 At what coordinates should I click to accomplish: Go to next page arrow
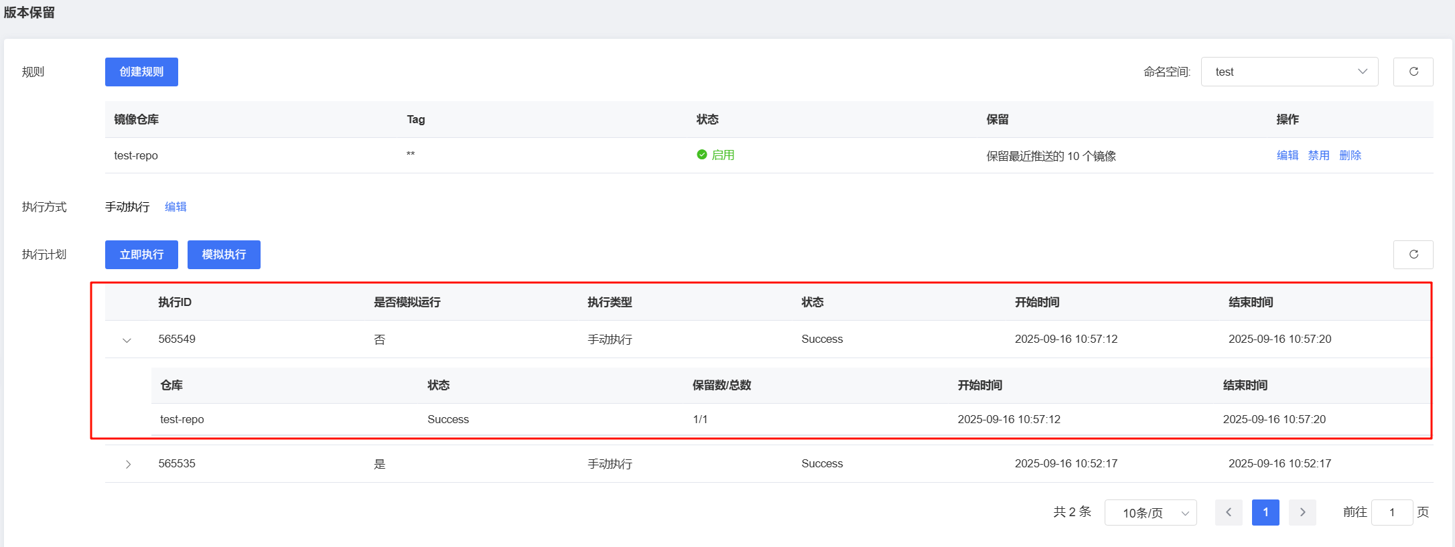click(x=1302, y=512)
